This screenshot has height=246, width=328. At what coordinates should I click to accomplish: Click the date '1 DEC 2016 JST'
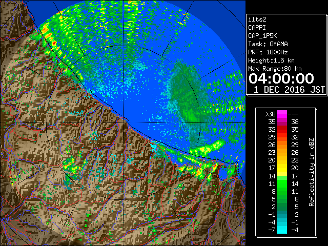[x=289, y=90]
